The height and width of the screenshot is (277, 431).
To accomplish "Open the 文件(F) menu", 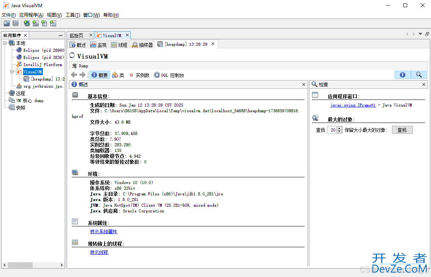I will (x=8, y=15).
